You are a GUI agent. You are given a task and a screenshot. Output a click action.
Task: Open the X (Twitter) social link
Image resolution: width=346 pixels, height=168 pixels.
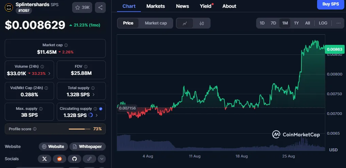45,159
